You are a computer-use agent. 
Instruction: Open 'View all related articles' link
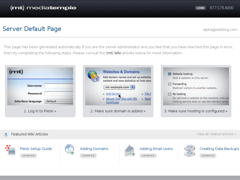217,134
